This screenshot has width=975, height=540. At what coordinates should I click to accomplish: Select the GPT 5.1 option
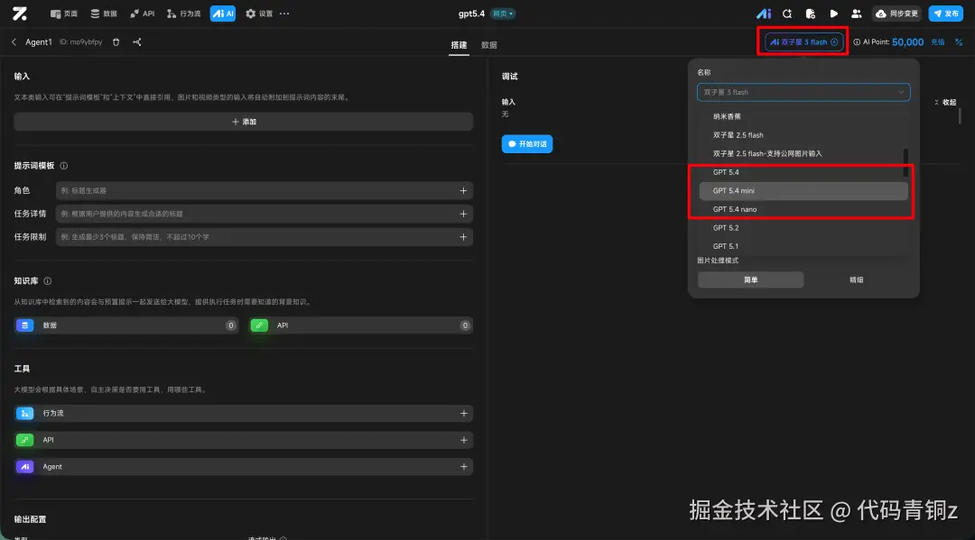coord(803,246)
